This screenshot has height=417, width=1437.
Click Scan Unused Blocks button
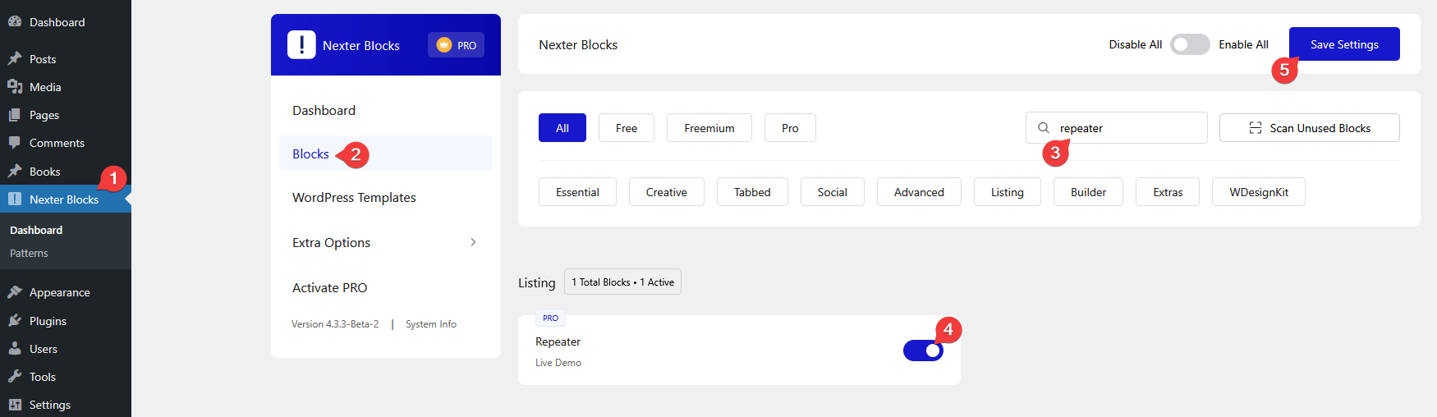(1310, 128)
